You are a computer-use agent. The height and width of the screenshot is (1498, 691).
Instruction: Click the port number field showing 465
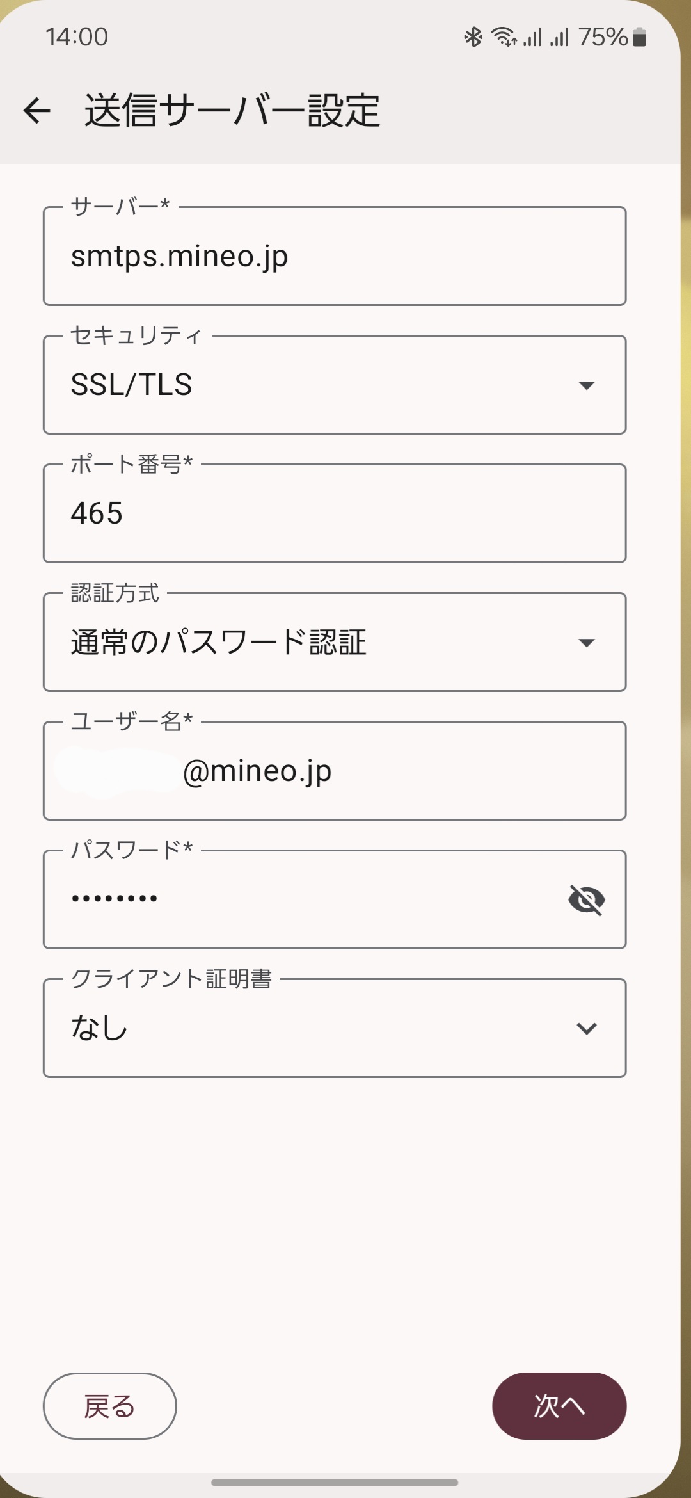tap(334, 513)
